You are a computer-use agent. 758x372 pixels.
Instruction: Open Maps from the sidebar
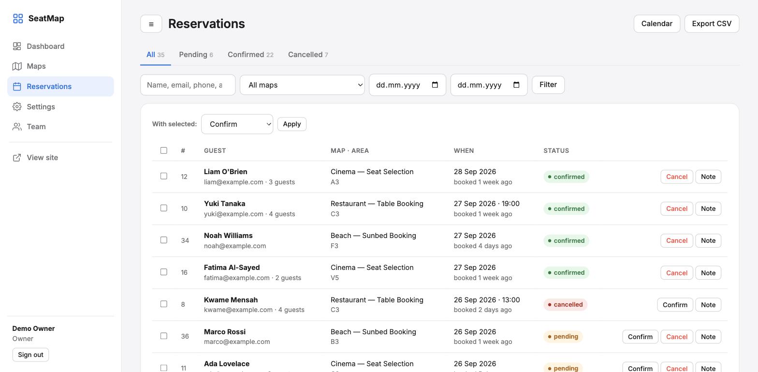click(x=60, y=66)
